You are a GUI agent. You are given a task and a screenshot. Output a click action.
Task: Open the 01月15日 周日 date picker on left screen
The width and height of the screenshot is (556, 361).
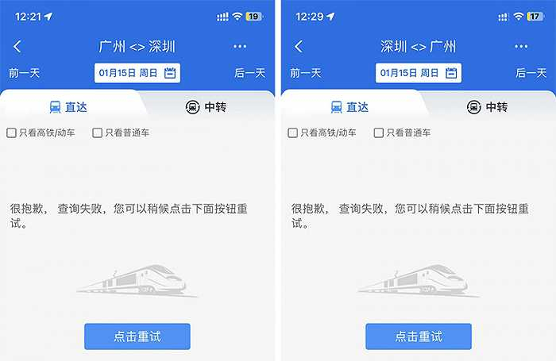click(137, 73)
